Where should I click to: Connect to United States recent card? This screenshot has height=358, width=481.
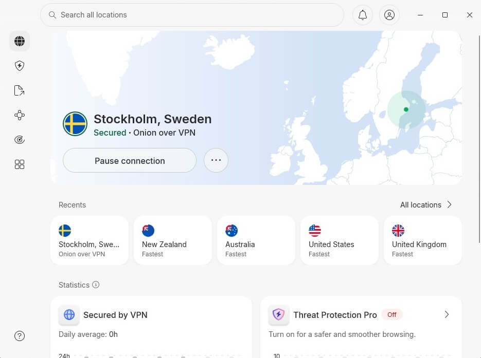tap(340, 240)
